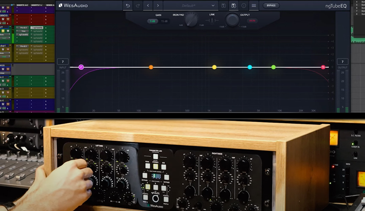The image size is (365, 211).
Task: Load the previous preset with left arrow
Action: (x=148, y=5)
